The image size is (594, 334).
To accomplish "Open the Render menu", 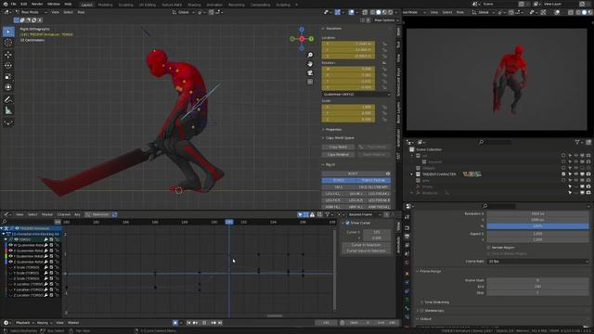I will click(x=37, y=4).
